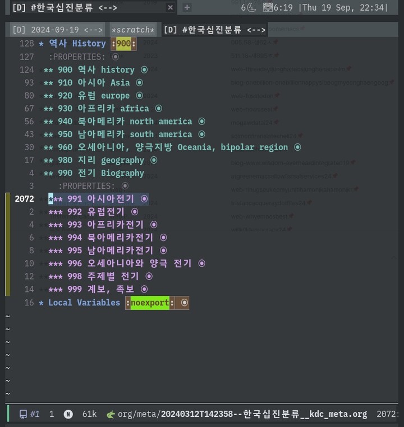The width and height of the screenshot is (404, 427).
Task: Click the fold indicator after 991 아시아전기
Action: pos(144,199)
